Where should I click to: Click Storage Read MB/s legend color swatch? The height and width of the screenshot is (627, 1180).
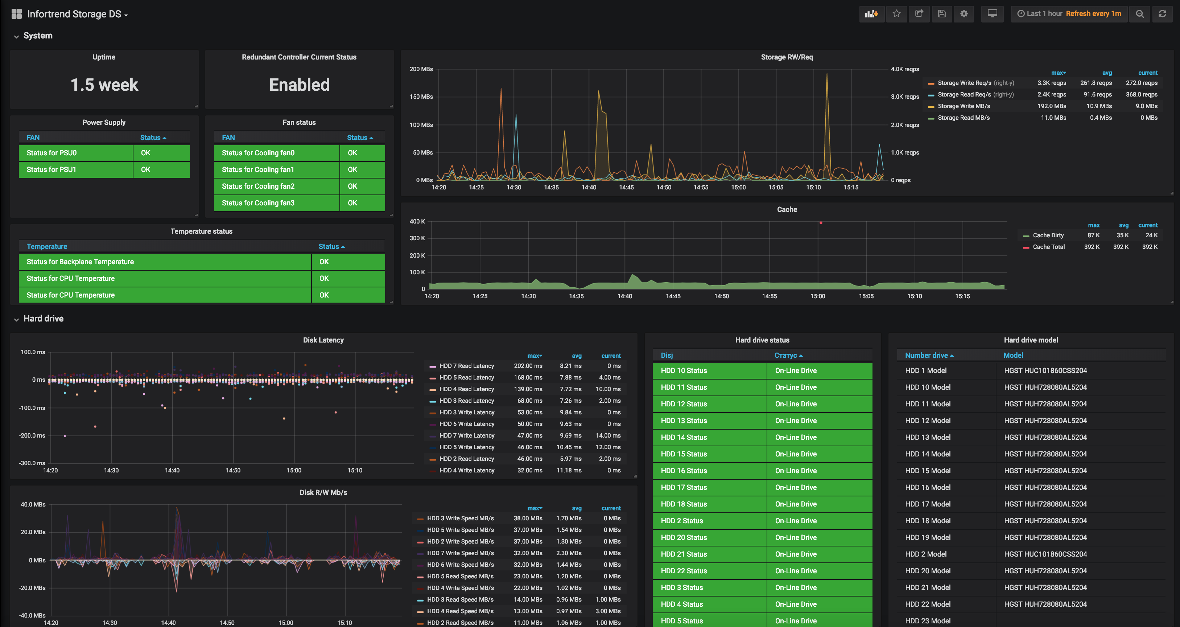click(x=931, y=118)
